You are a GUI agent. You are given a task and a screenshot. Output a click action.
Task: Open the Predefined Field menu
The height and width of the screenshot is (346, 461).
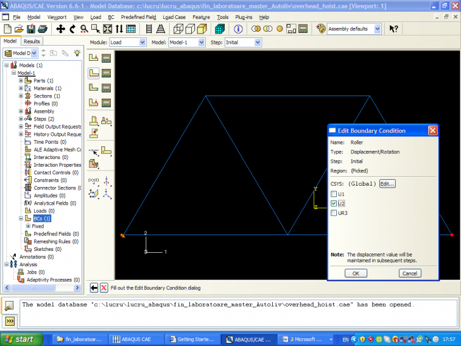click(x=137, y=17)
